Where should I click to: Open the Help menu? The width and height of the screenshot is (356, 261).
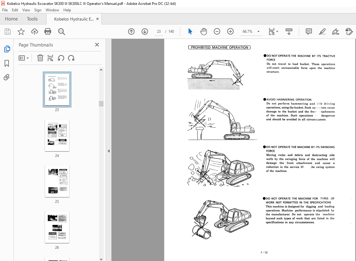click(67, 10)
